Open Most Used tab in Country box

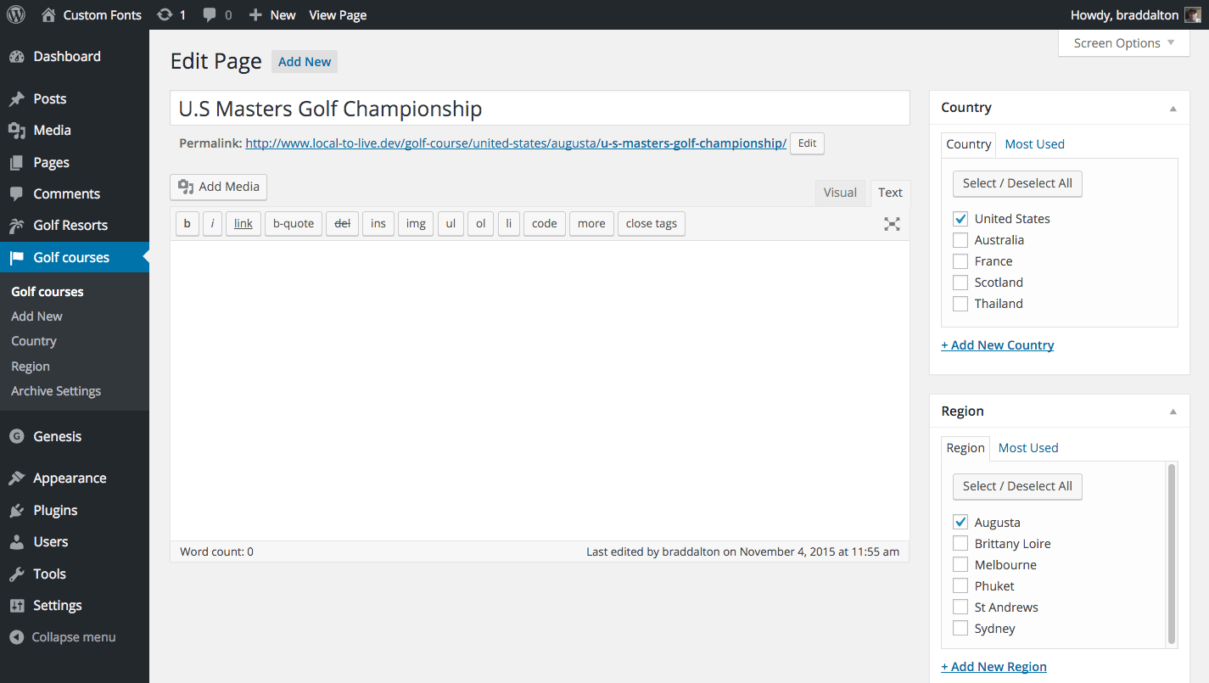[1034, 144]
